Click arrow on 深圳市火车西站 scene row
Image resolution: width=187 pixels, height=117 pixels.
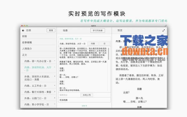point(55,76)
